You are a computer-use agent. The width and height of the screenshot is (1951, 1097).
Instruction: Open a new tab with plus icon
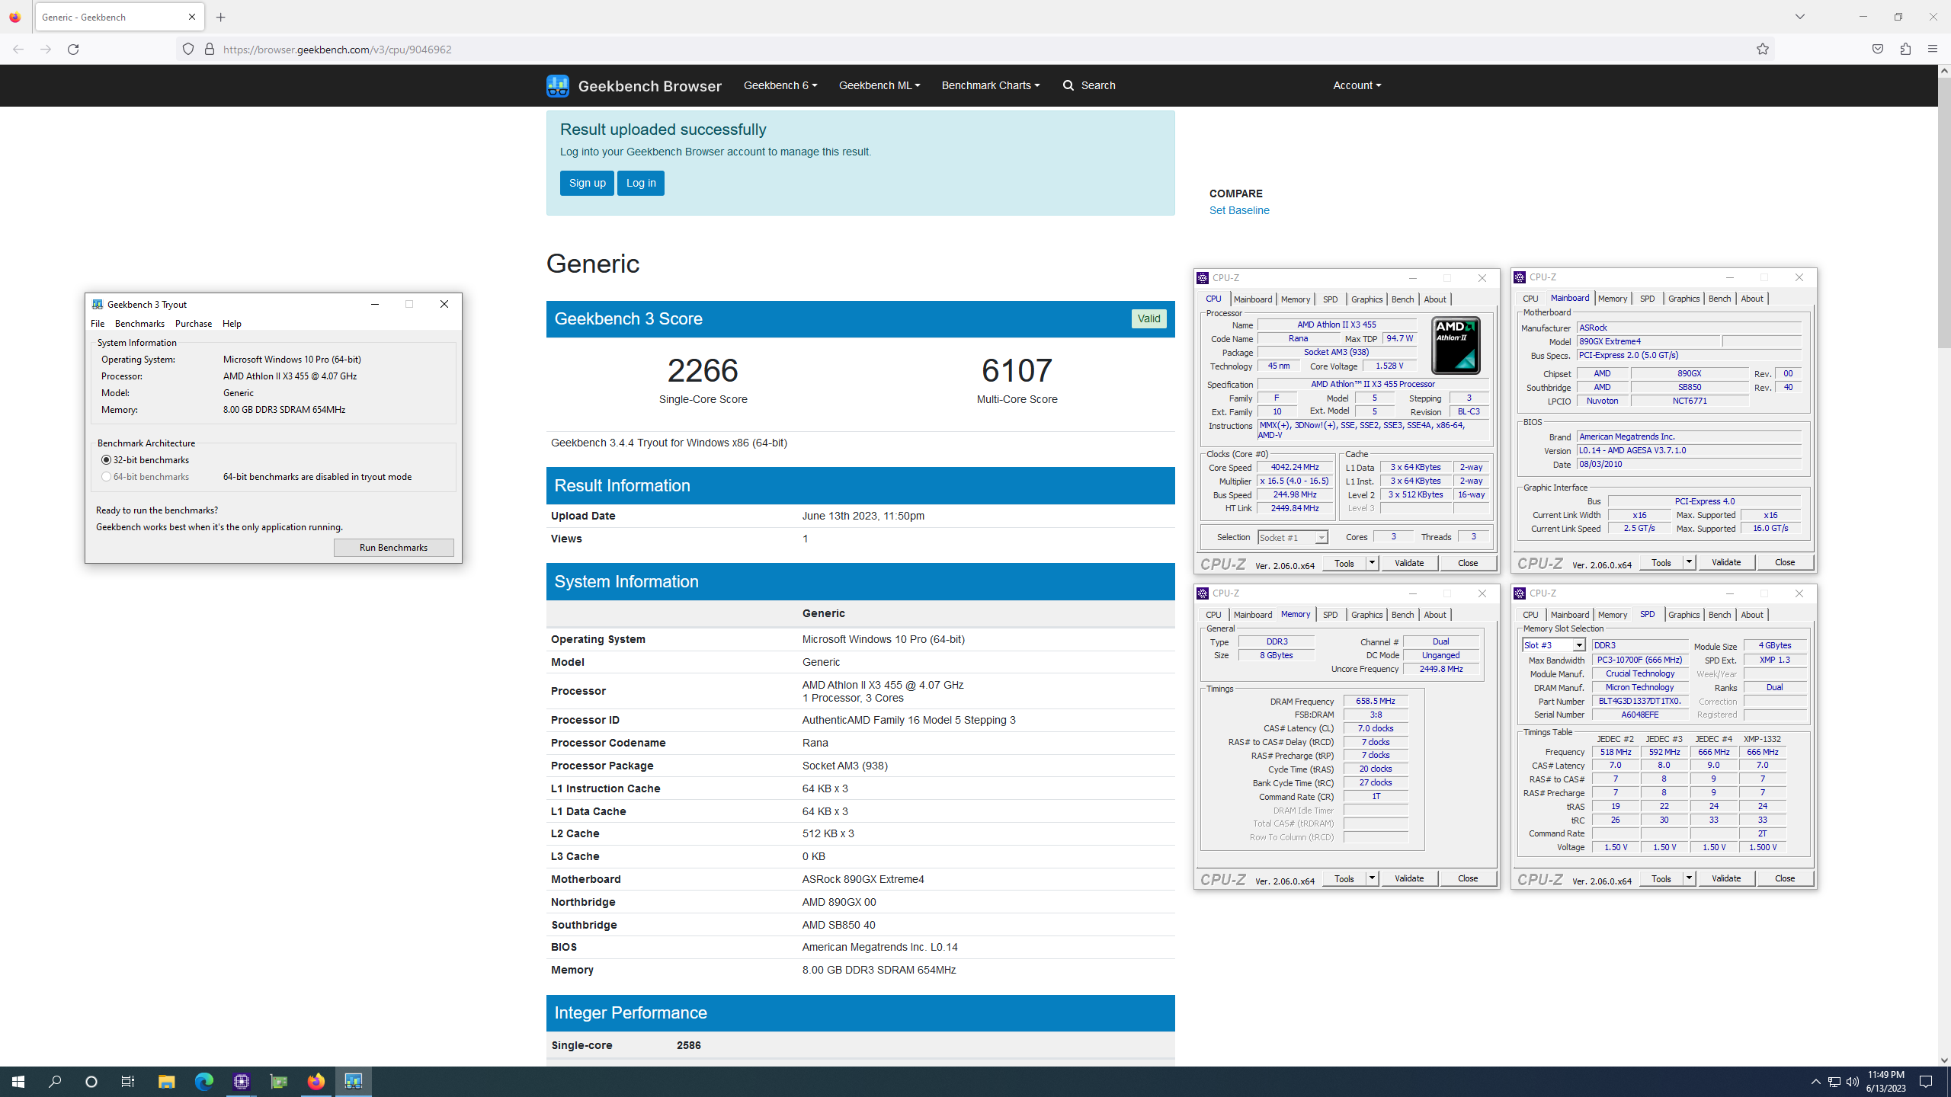(x=221, y=17)
